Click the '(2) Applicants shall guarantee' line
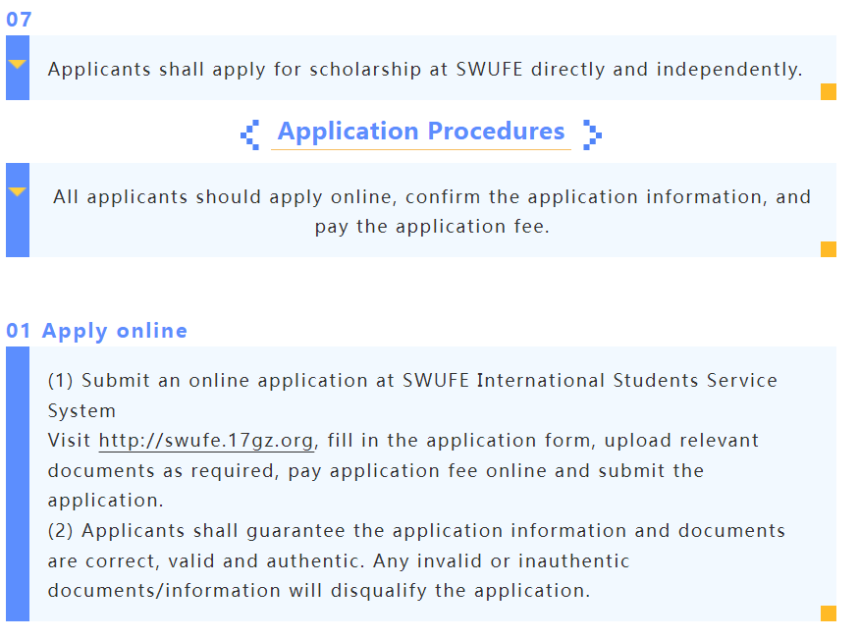 click(416, 531)
